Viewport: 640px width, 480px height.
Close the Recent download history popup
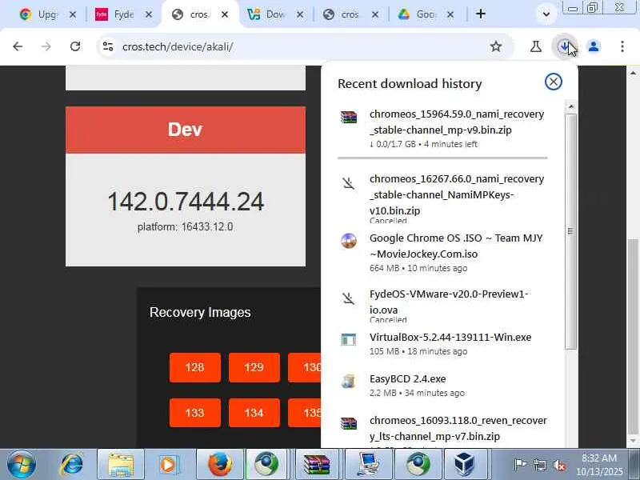point(553,82)
